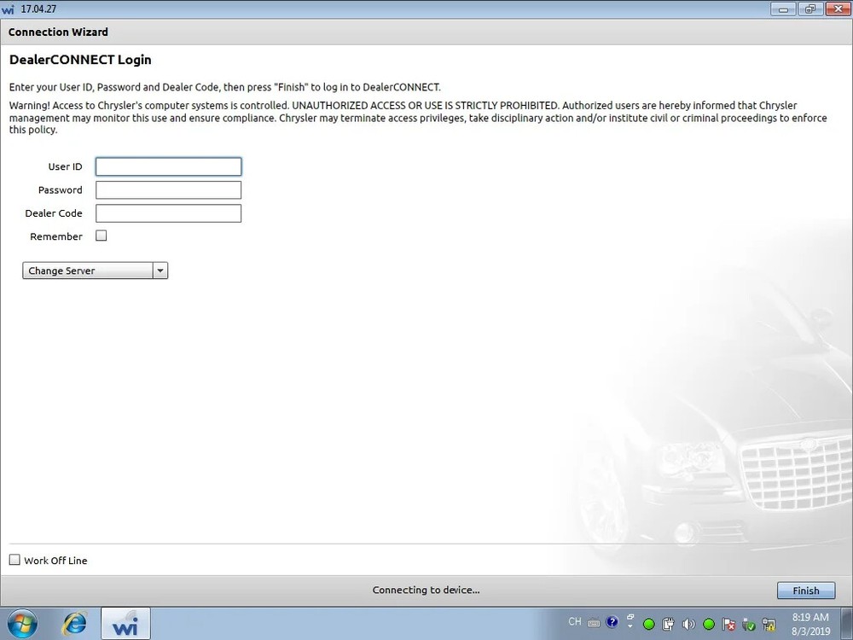Open the Change Server dropdown arrow
The image size is (853, 640).
(160, 271)
